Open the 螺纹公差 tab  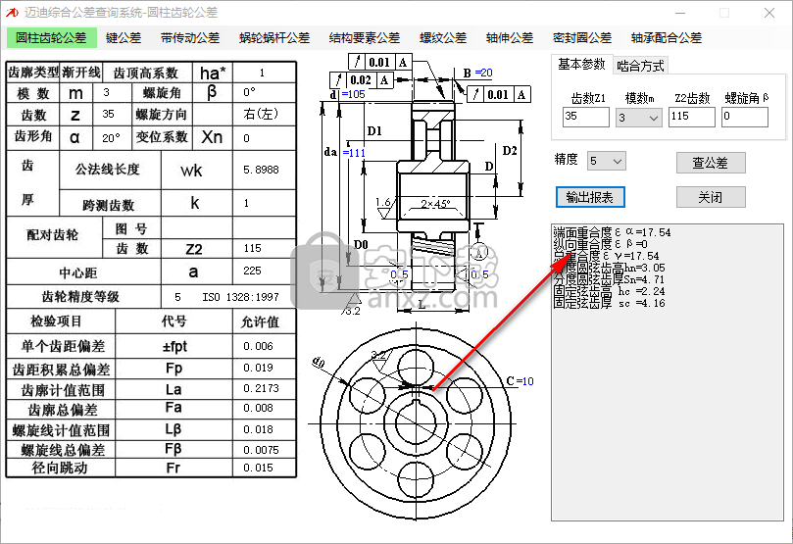[x=443, y=38]
